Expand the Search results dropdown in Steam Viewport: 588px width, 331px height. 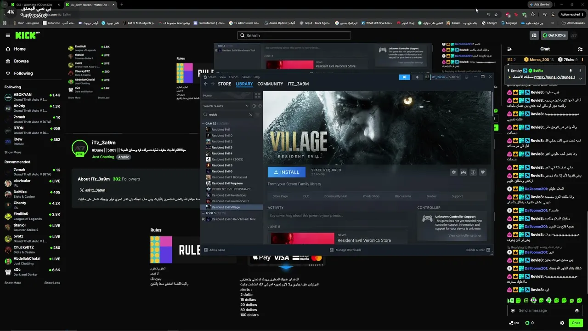pos(226,106)
